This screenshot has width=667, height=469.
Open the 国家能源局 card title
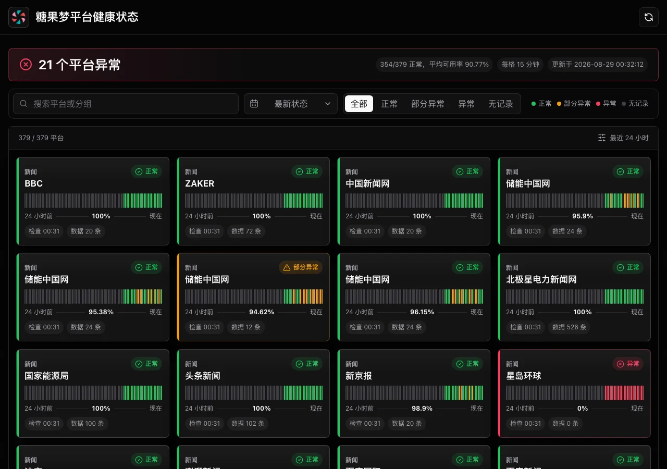46,376
